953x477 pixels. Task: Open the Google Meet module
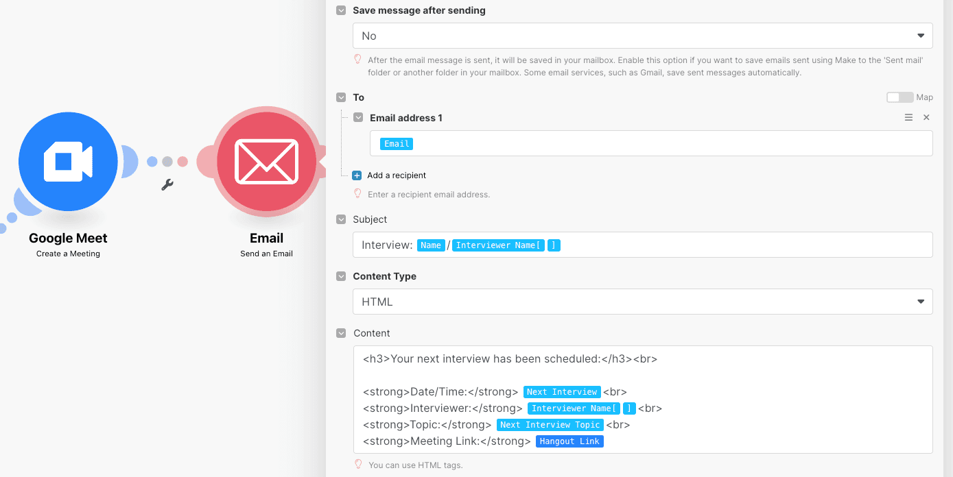point(67,161)
